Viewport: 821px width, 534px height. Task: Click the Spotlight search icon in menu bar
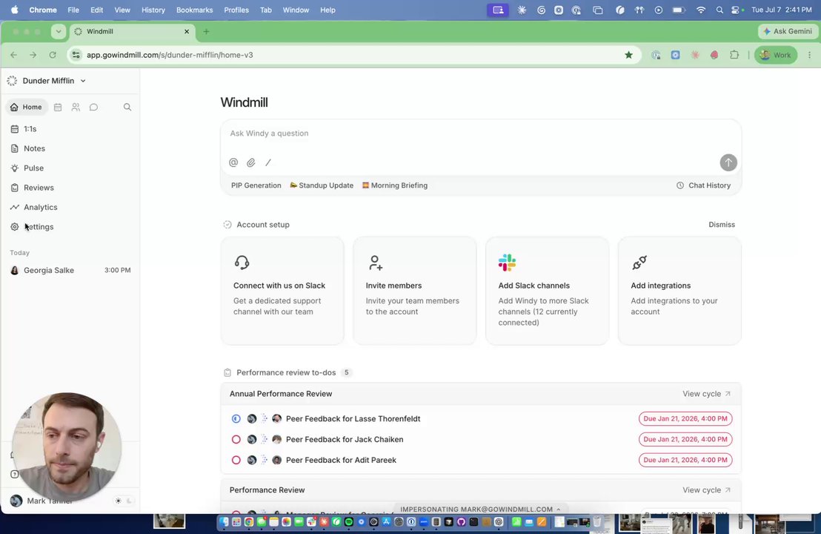[719, 10]
